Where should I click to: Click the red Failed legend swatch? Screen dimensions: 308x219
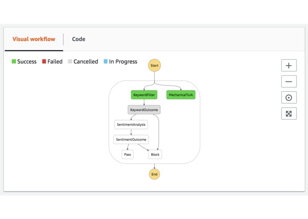44,62
